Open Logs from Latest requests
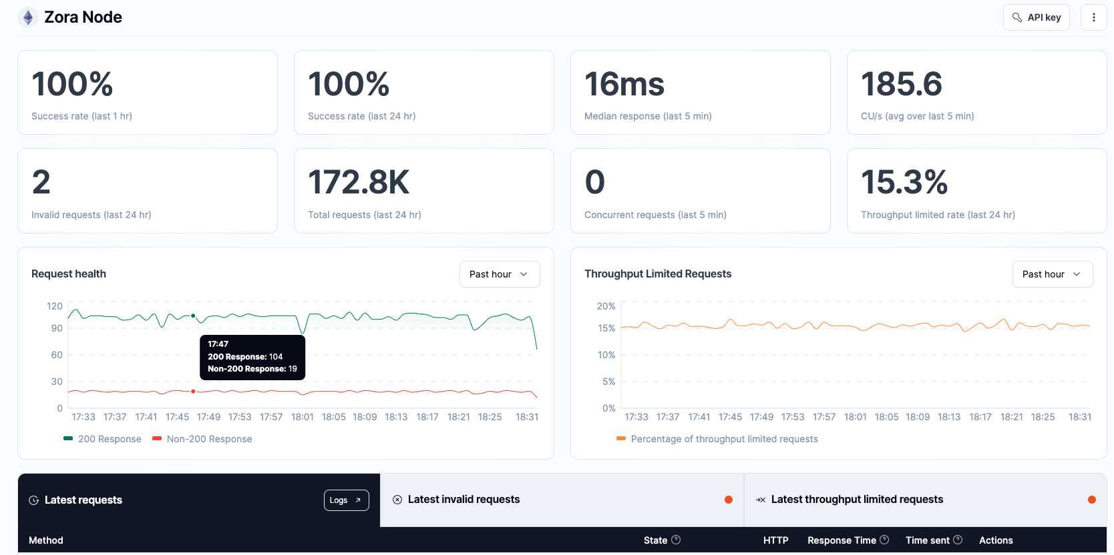This screenshot has width=1114, height=555. tap(347, 500)
